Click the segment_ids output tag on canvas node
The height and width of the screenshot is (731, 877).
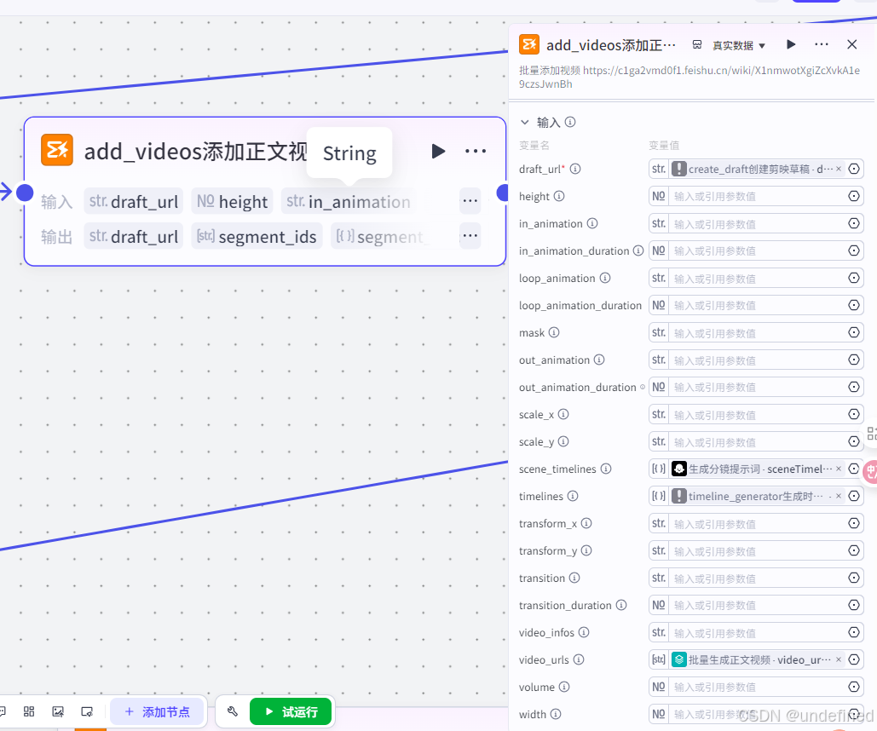pyautogui.click(x=257, y=237)
